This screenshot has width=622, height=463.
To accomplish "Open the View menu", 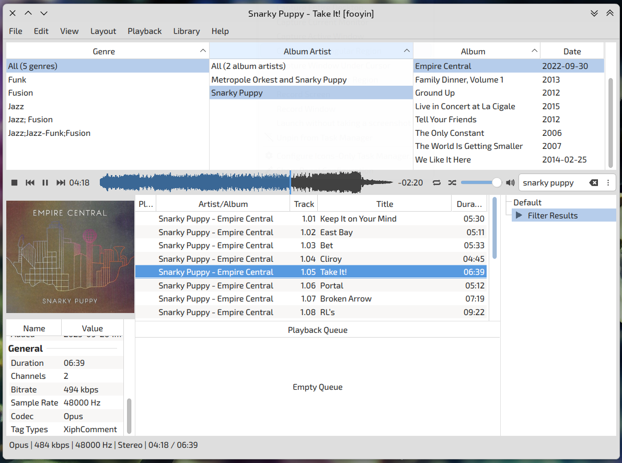I will tap(69, 31).
